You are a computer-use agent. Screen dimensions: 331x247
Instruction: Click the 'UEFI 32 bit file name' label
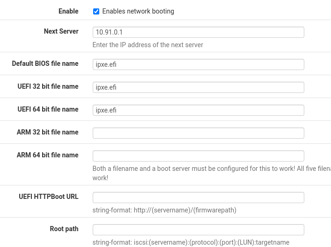(x=48, y=86)
